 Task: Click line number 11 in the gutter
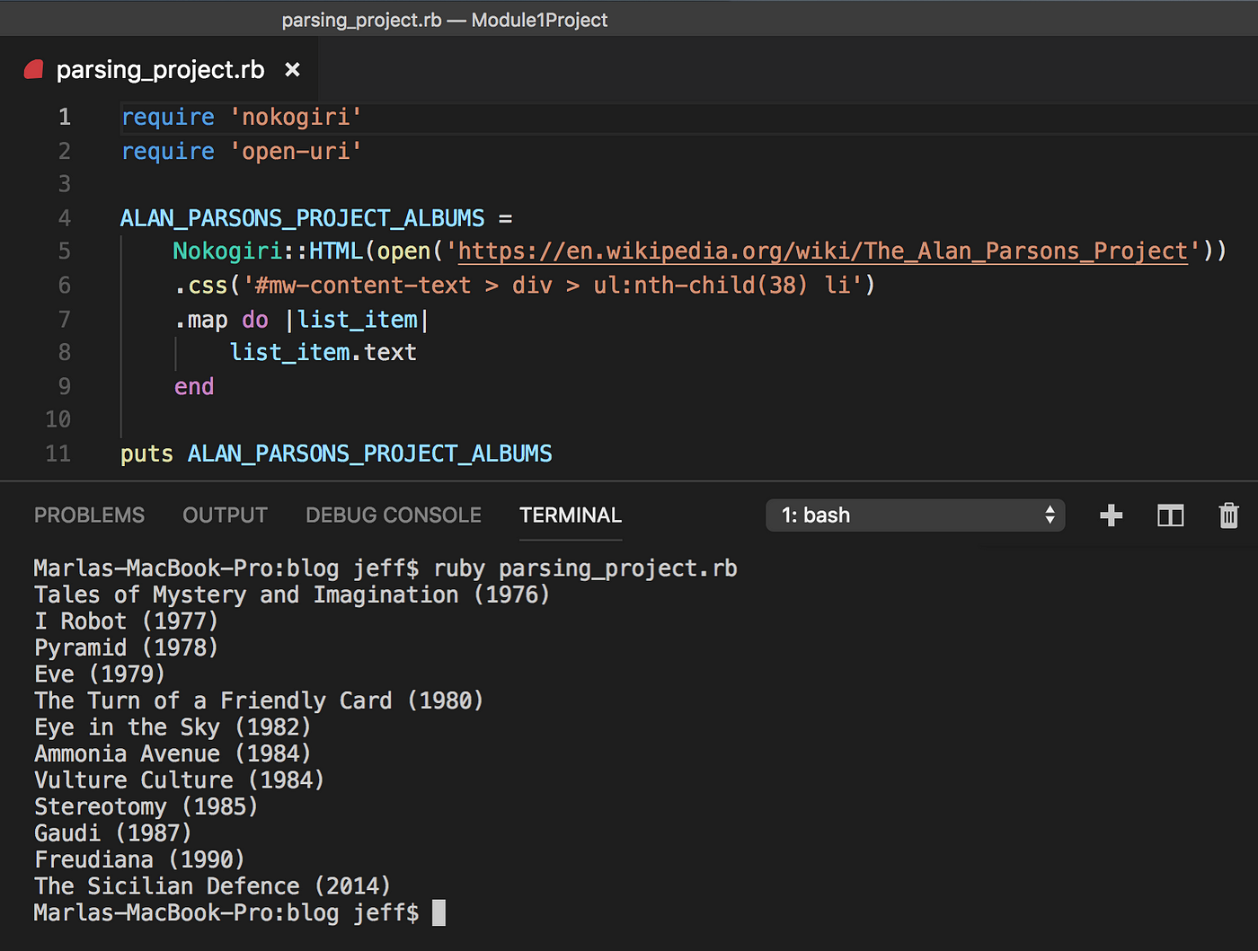58,453
